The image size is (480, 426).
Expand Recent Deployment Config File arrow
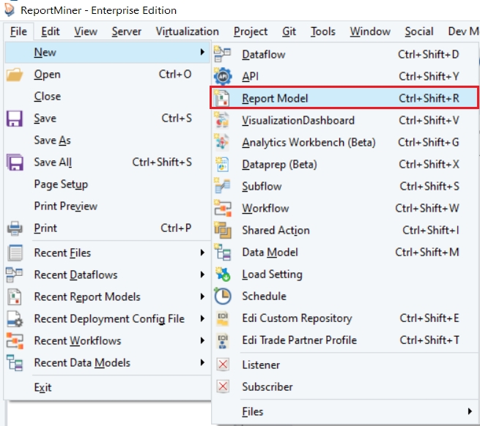coord(202,319)
